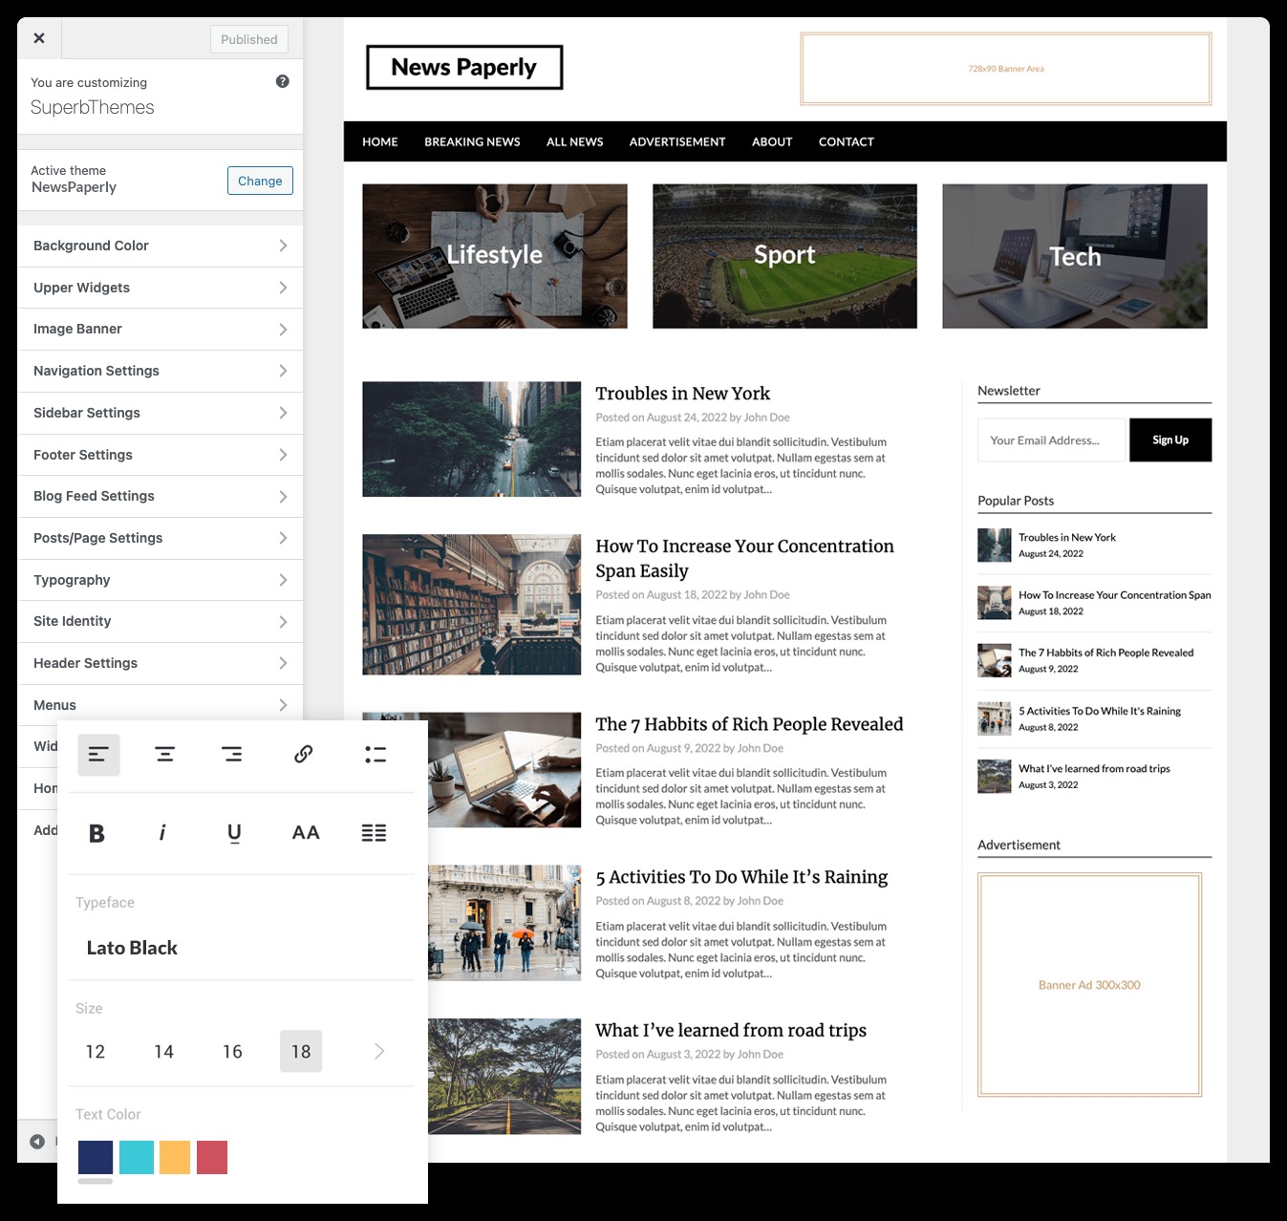Click the newsletter email address field

[1052, 440]
